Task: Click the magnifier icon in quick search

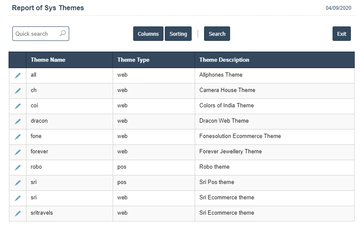Action: click(x=63, y=33)
